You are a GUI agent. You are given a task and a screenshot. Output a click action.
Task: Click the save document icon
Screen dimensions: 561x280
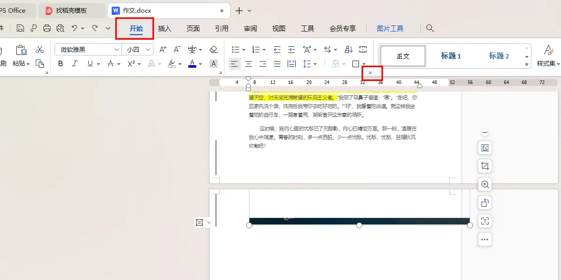point(20,28)
